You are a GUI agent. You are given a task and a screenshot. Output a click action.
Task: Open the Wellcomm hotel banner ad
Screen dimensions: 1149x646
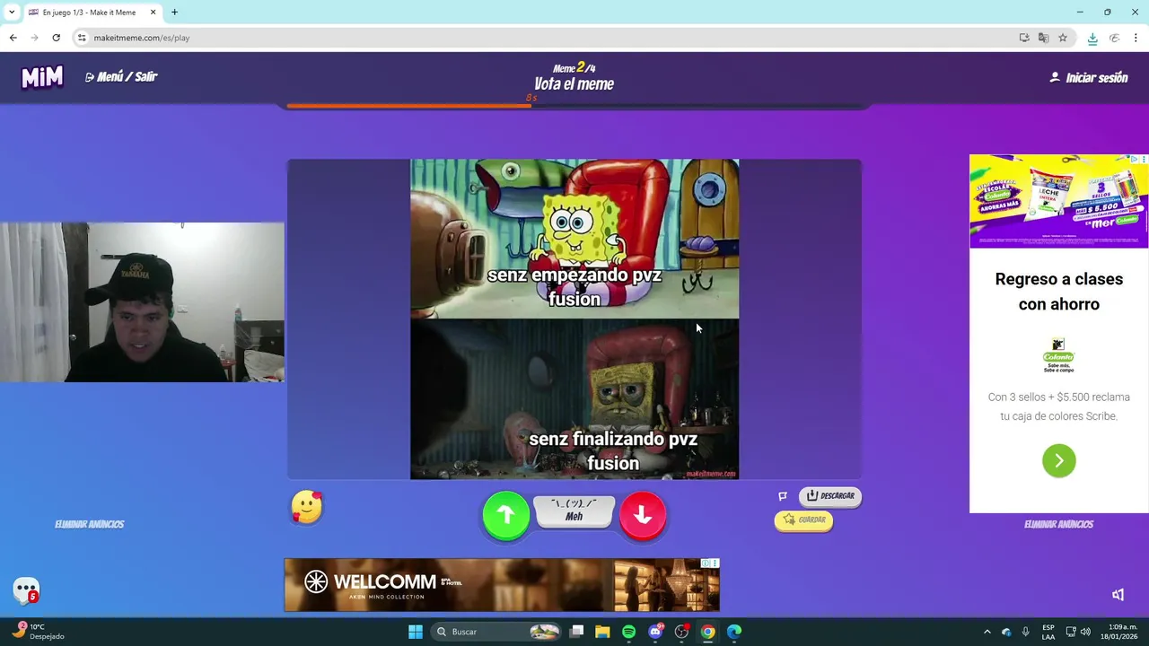coord(502,585)
